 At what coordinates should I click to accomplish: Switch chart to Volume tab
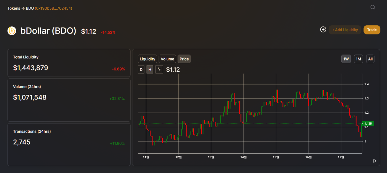pyautogui.click(x=167, y=59)
